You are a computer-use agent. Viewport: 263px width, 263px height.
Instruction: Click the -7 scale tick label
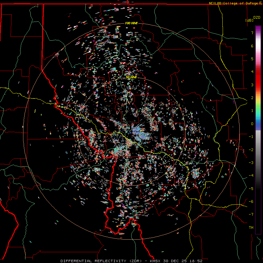click(251, 214)
